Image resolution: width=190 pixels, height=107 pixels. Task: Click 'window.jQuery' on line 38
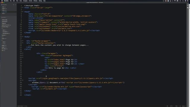pos(39,83)
